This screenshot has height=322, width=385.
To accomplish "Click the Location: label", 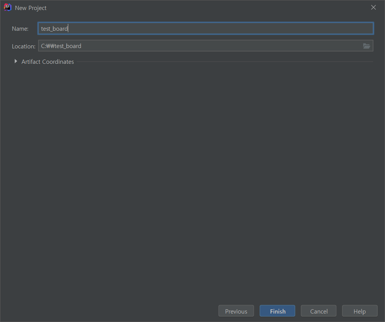I will 23,46.
